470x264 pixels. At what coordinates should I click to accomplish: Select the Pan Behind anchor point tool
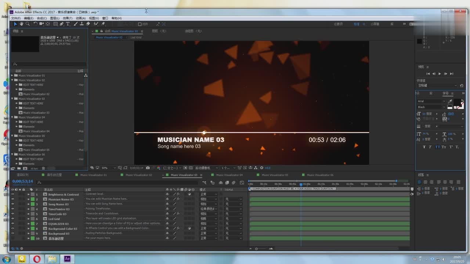tap(48, 24)
